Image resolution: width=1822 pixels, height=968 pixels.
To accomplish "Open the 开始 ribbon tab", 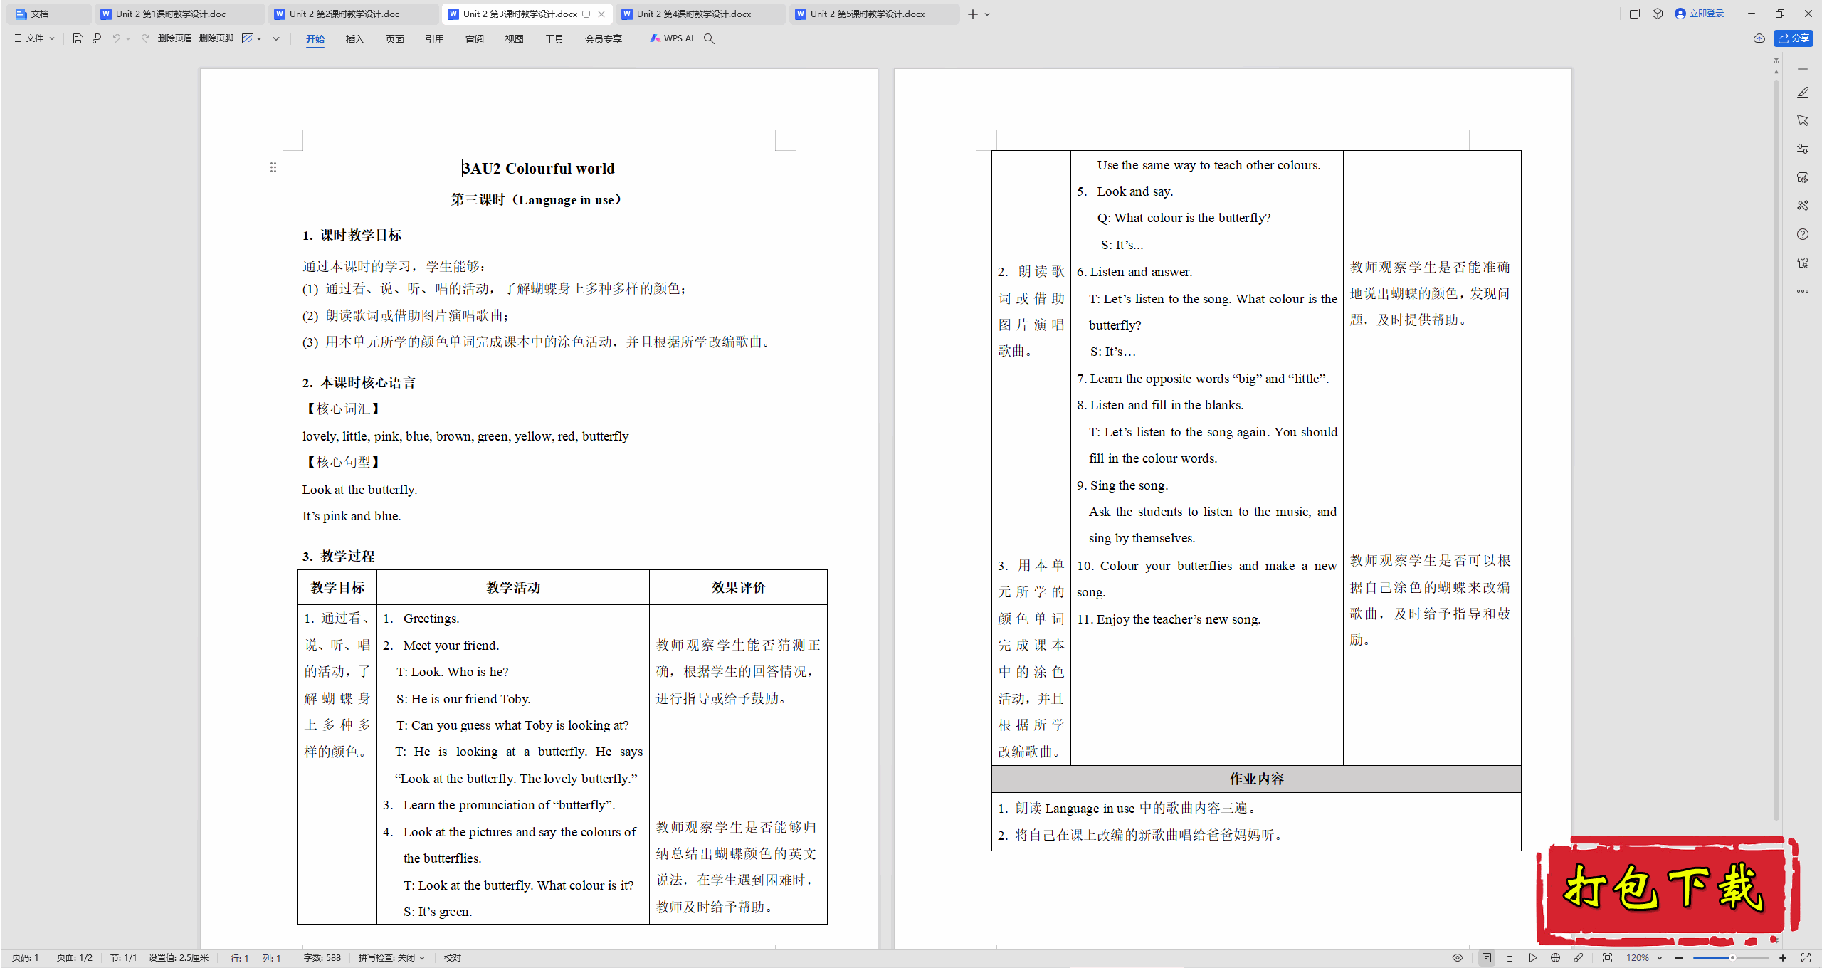I will (x=315, y=38).
